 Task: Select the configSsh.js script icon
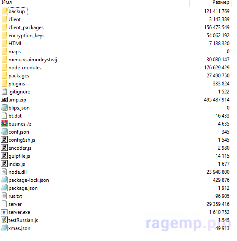pyautogui.click(x=4, y=140)
